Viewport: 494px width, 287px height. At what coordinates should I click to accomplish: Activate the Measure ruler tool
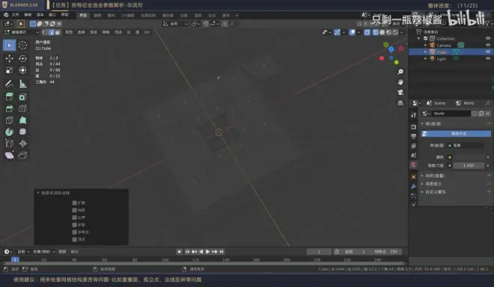(x=22, y=84)
